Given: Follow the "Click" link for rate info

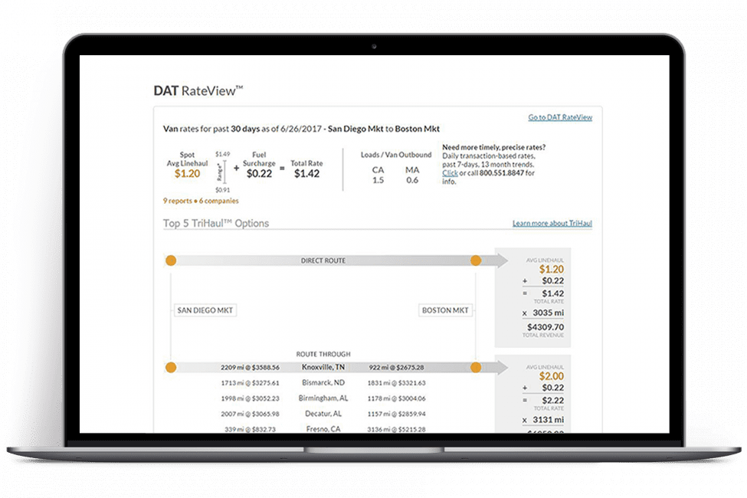Looking at the screenshot, I should 450,173.
